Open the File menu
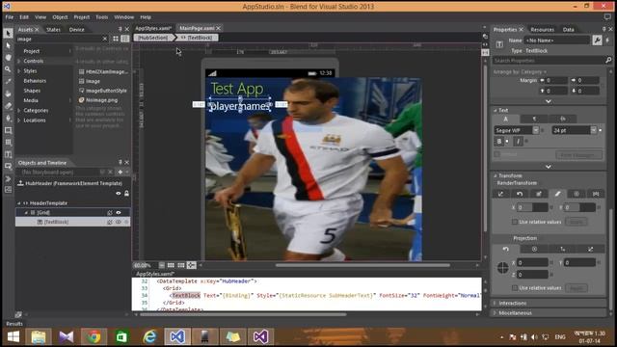 tap(9, 17)
